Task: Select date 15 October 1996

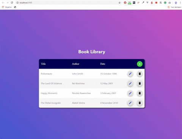Action: (x=108, y=74)
